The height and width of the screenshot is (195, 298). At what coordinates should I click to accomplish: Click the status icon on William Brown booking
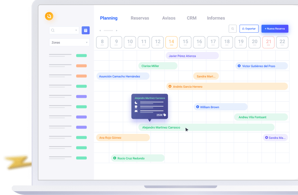pyautogui.click(x=197, y=107)
